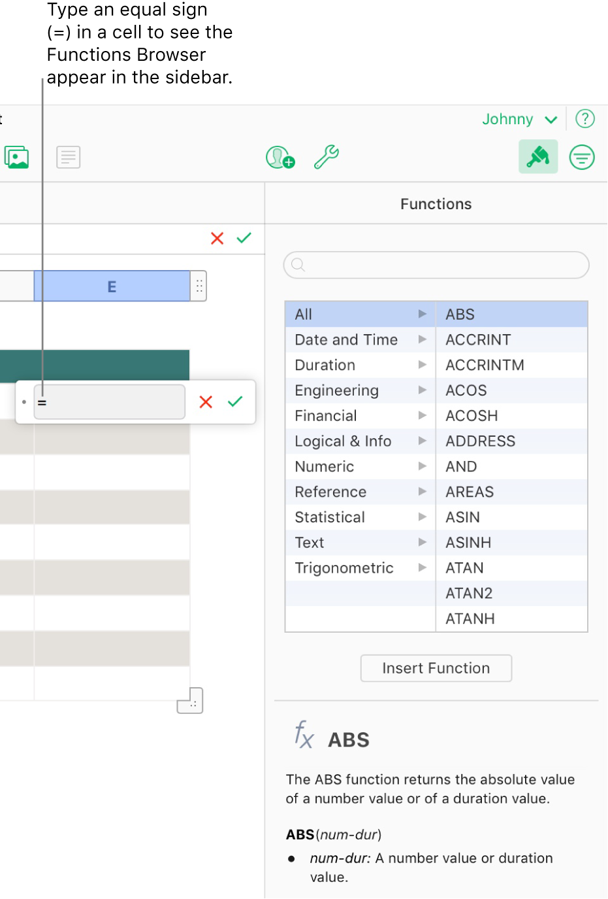Image resolution: width=608 pixels, height=899 pixels.
Task: Choose the ACOSH function in list
Action: pyautogui.click(x=472, y=416)
